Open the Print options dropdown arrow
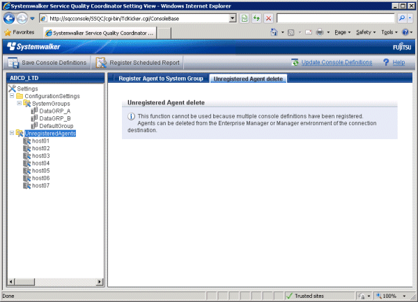418x302 pixels. coord(328,33)
